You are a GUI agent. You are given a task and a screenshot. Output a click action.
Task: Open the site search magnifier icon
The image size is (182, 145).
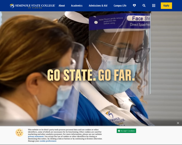tap(144, 5)
